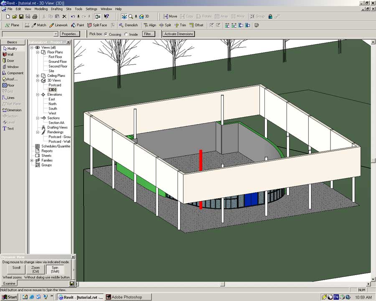Image resolution: width=376 pixels, height=301 pixels.
Task: Select the Match eyedropper tool
Action: click(x=39, y=25)
